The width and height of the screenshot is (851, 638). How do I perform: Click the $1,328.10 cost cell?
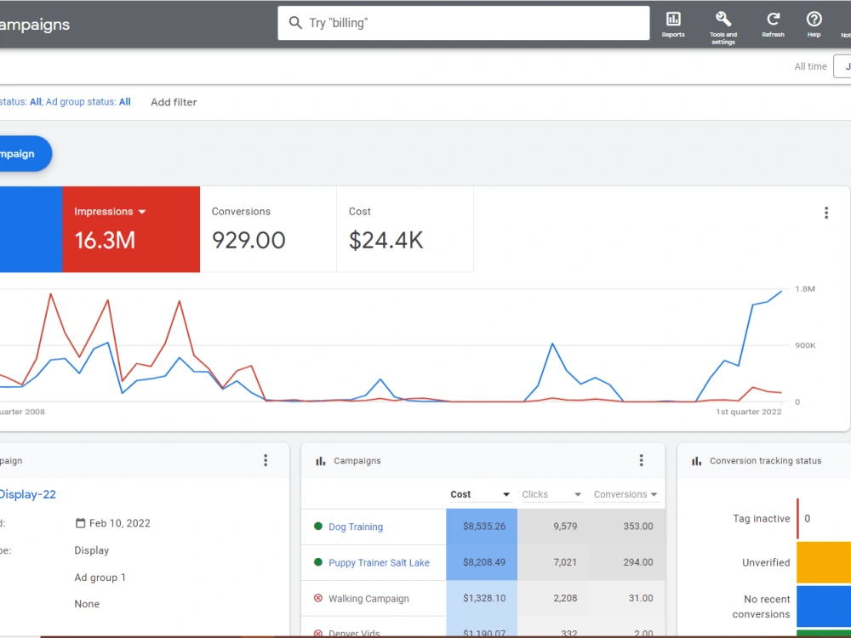click(x=482, y=598)
